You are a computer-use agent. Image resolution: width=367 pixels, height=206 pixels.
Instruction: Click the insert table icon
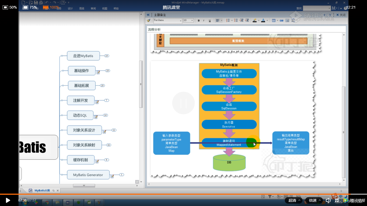click(274, 20)
